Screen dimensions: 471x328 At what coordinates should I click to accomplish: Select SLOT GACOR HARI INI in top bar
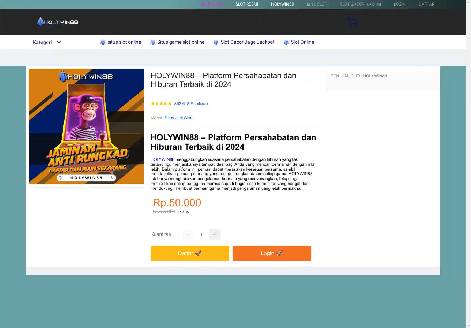(x=360, y=4)
